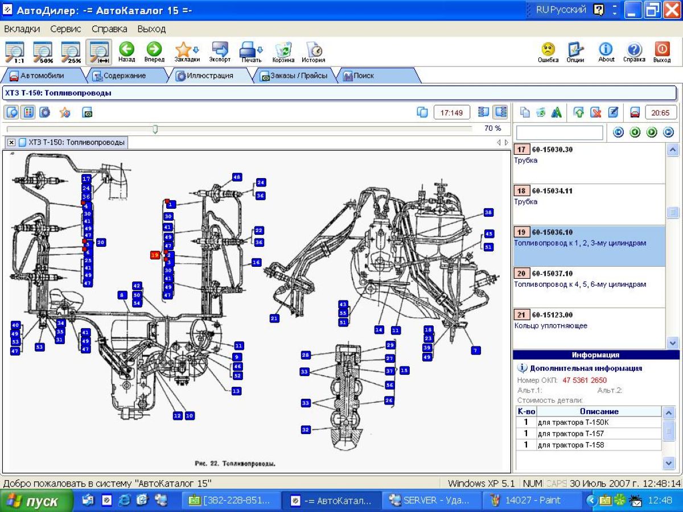683x512 pixels.
Task: Open Опции settings icon
Action: coord(575,51)
